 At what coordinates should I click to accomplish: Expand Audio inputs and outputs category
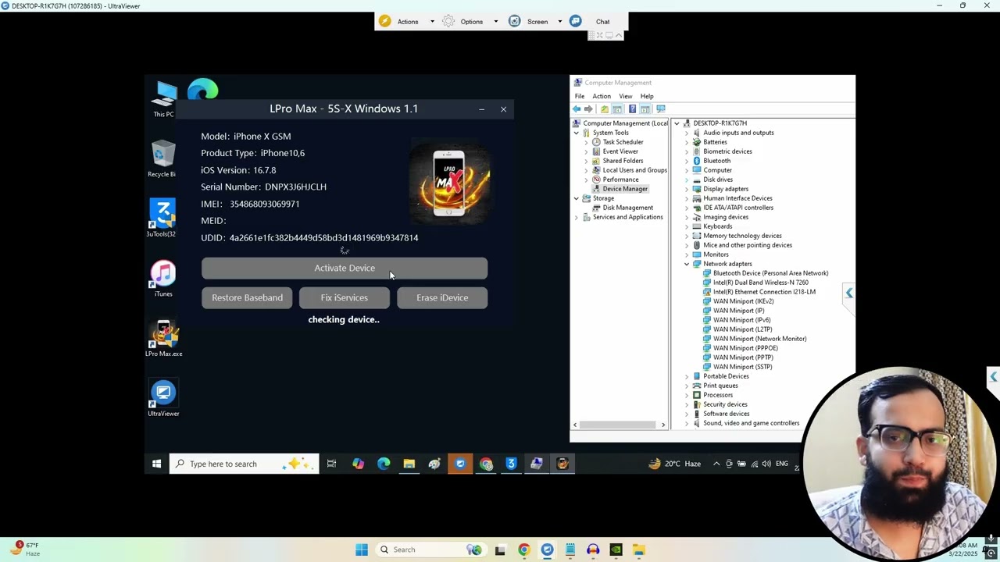(687, 133)
